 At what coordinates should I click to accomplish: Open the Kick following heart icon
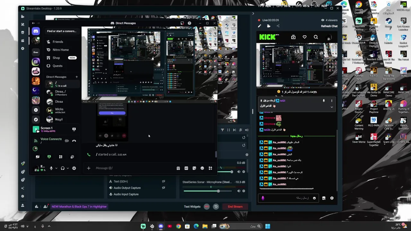click(x=304, y=37)
